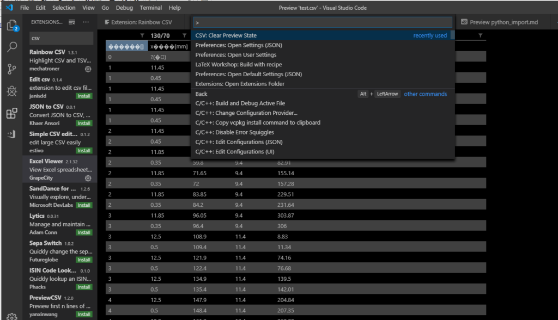Open the Terminal menu
This screenshot has width=558, height=320.
[x=150, y=8]
